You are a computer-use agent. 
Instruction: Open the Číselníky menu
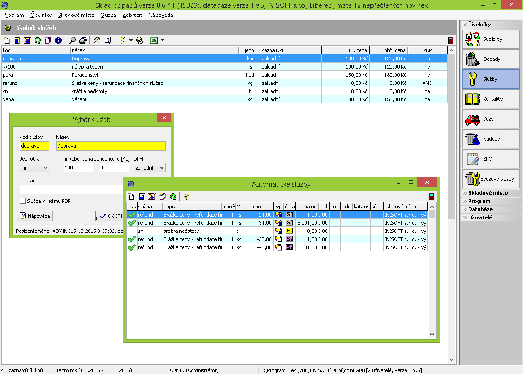click(x=41, y=15)
